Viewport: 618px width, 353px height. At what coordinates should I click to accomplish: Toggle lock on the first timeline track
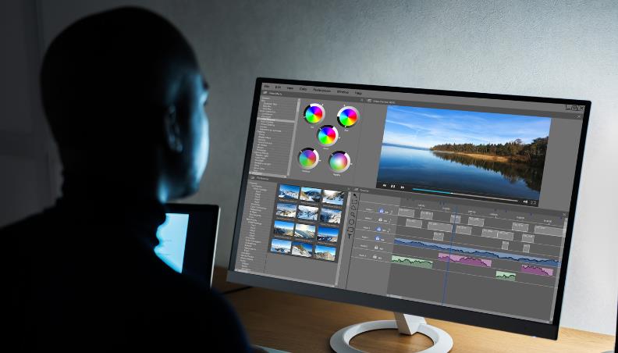(381, 211)
